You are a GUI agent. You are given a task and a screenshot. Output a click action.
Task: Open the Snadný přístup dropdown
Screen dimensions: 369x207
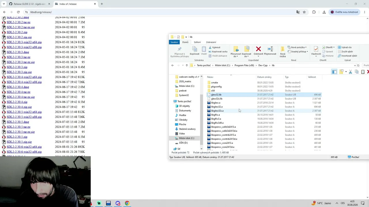coord(298,51)
